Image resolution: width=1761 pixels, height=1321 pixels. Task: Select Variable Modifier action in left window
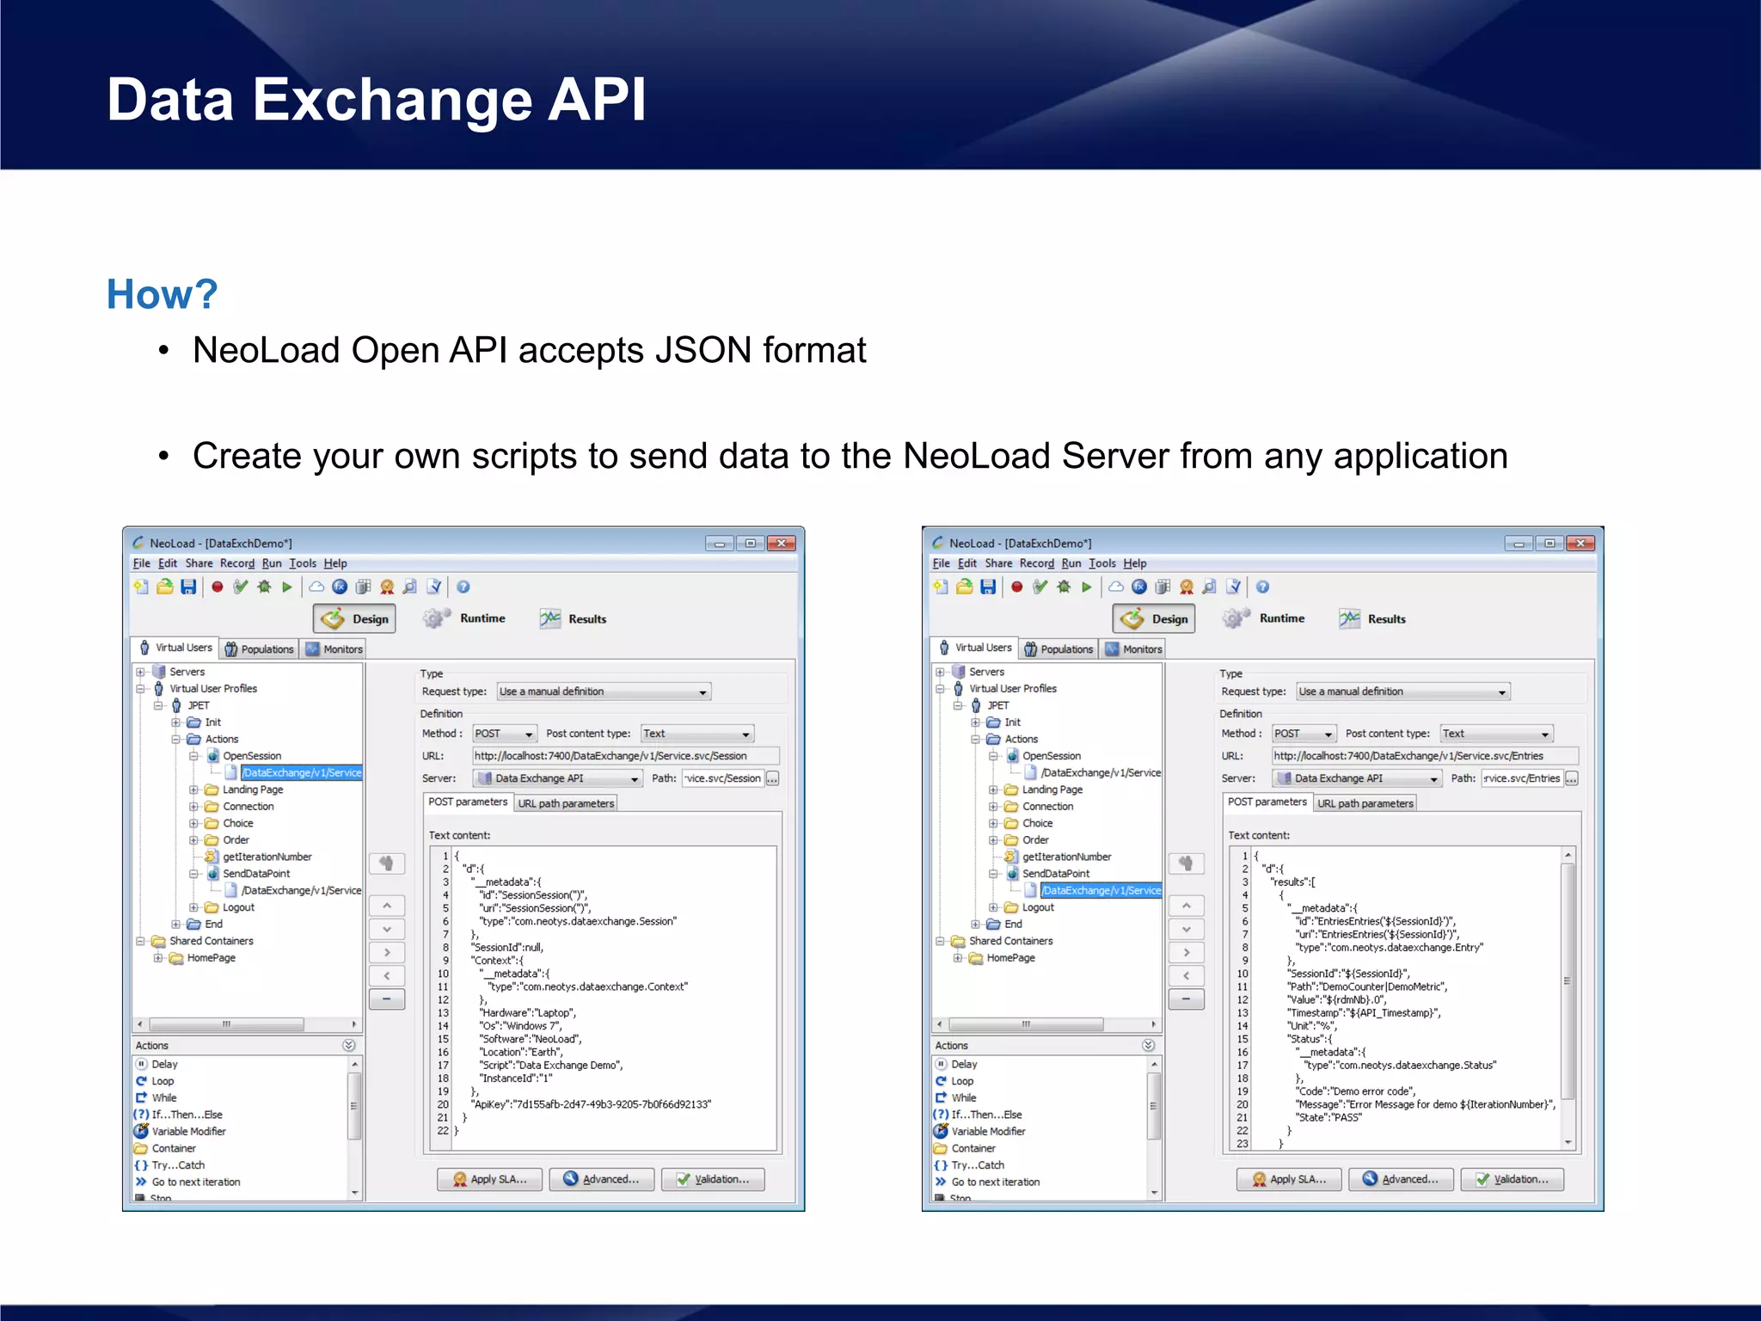[x=189, y=1132]
